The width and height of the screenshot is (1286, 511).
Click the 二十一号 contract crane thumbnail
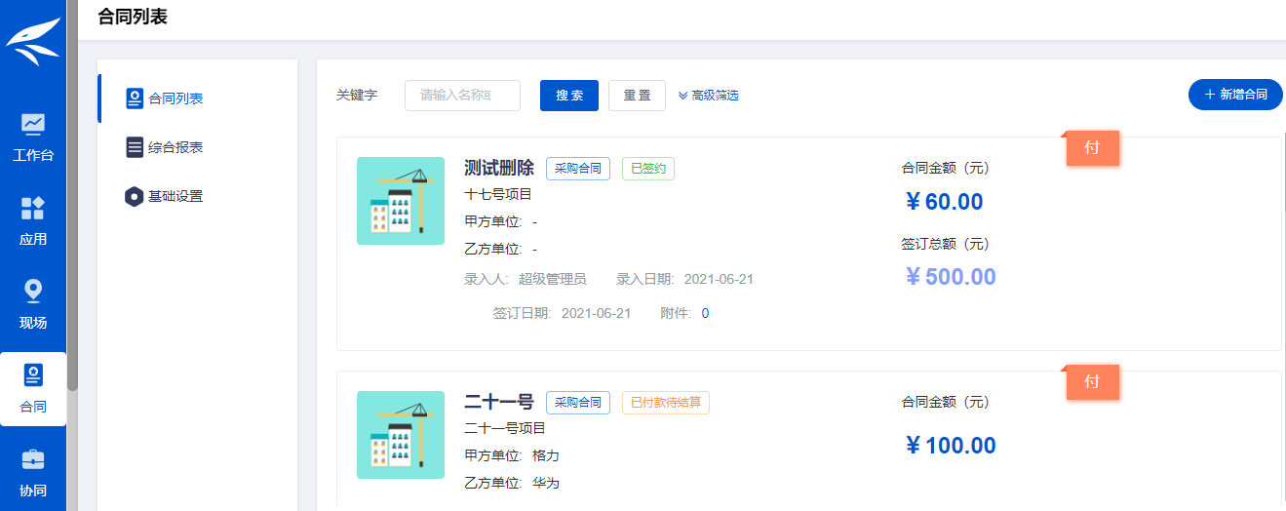pos(400,435)
